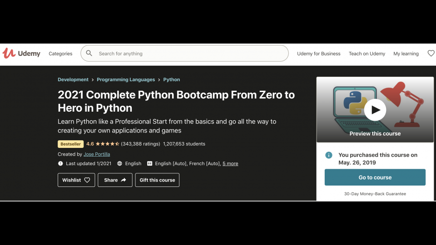Play the course preview video

(x=375, y=110)
